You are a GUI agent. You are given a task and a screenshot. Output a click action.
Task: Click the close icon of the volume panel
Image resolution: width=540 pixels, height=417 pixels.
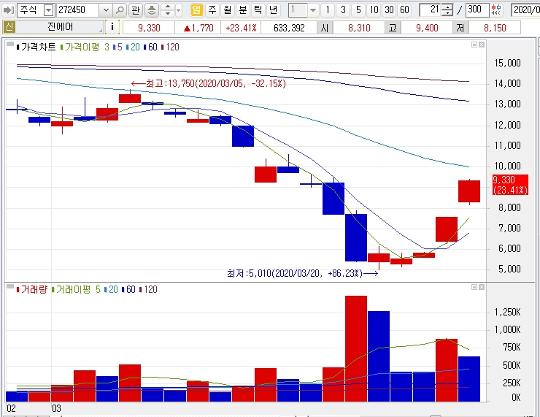[482, 287]
